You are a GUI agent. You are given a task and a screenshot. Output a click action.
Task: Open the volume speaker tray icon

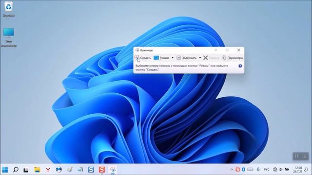click(281, 170)
